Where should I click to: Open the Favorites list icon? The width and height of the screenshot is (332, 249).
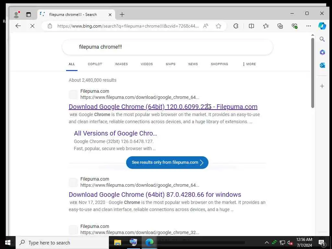266,26
